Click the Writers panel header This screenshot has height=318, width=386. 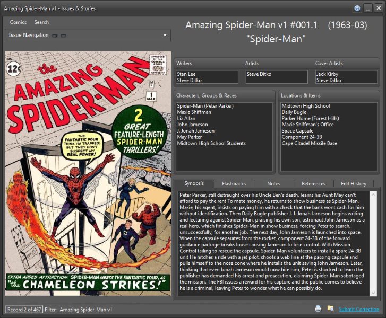pyautogui.click(x=184, y=63)
